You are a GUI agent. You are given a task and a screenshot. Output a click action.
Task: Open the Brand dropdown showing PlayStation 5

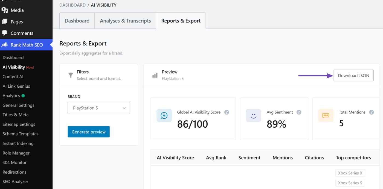(x=99, y=108)
